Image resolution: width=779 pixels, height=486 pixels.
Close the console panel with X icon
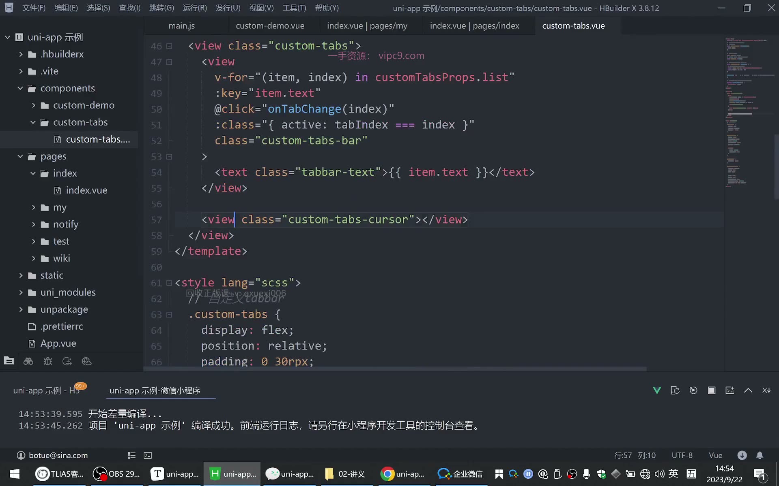[x=766, y=390]
